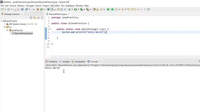
Task: Click the Save toolbar icon
Action: coord(15,9)
